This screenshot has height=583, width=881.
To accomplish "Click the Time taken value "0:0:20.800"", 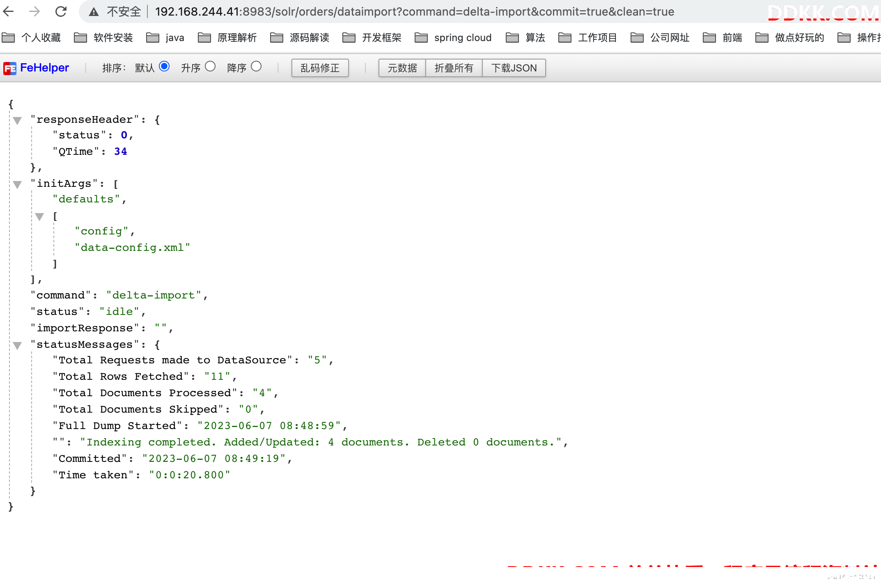I will click(190, 475).
